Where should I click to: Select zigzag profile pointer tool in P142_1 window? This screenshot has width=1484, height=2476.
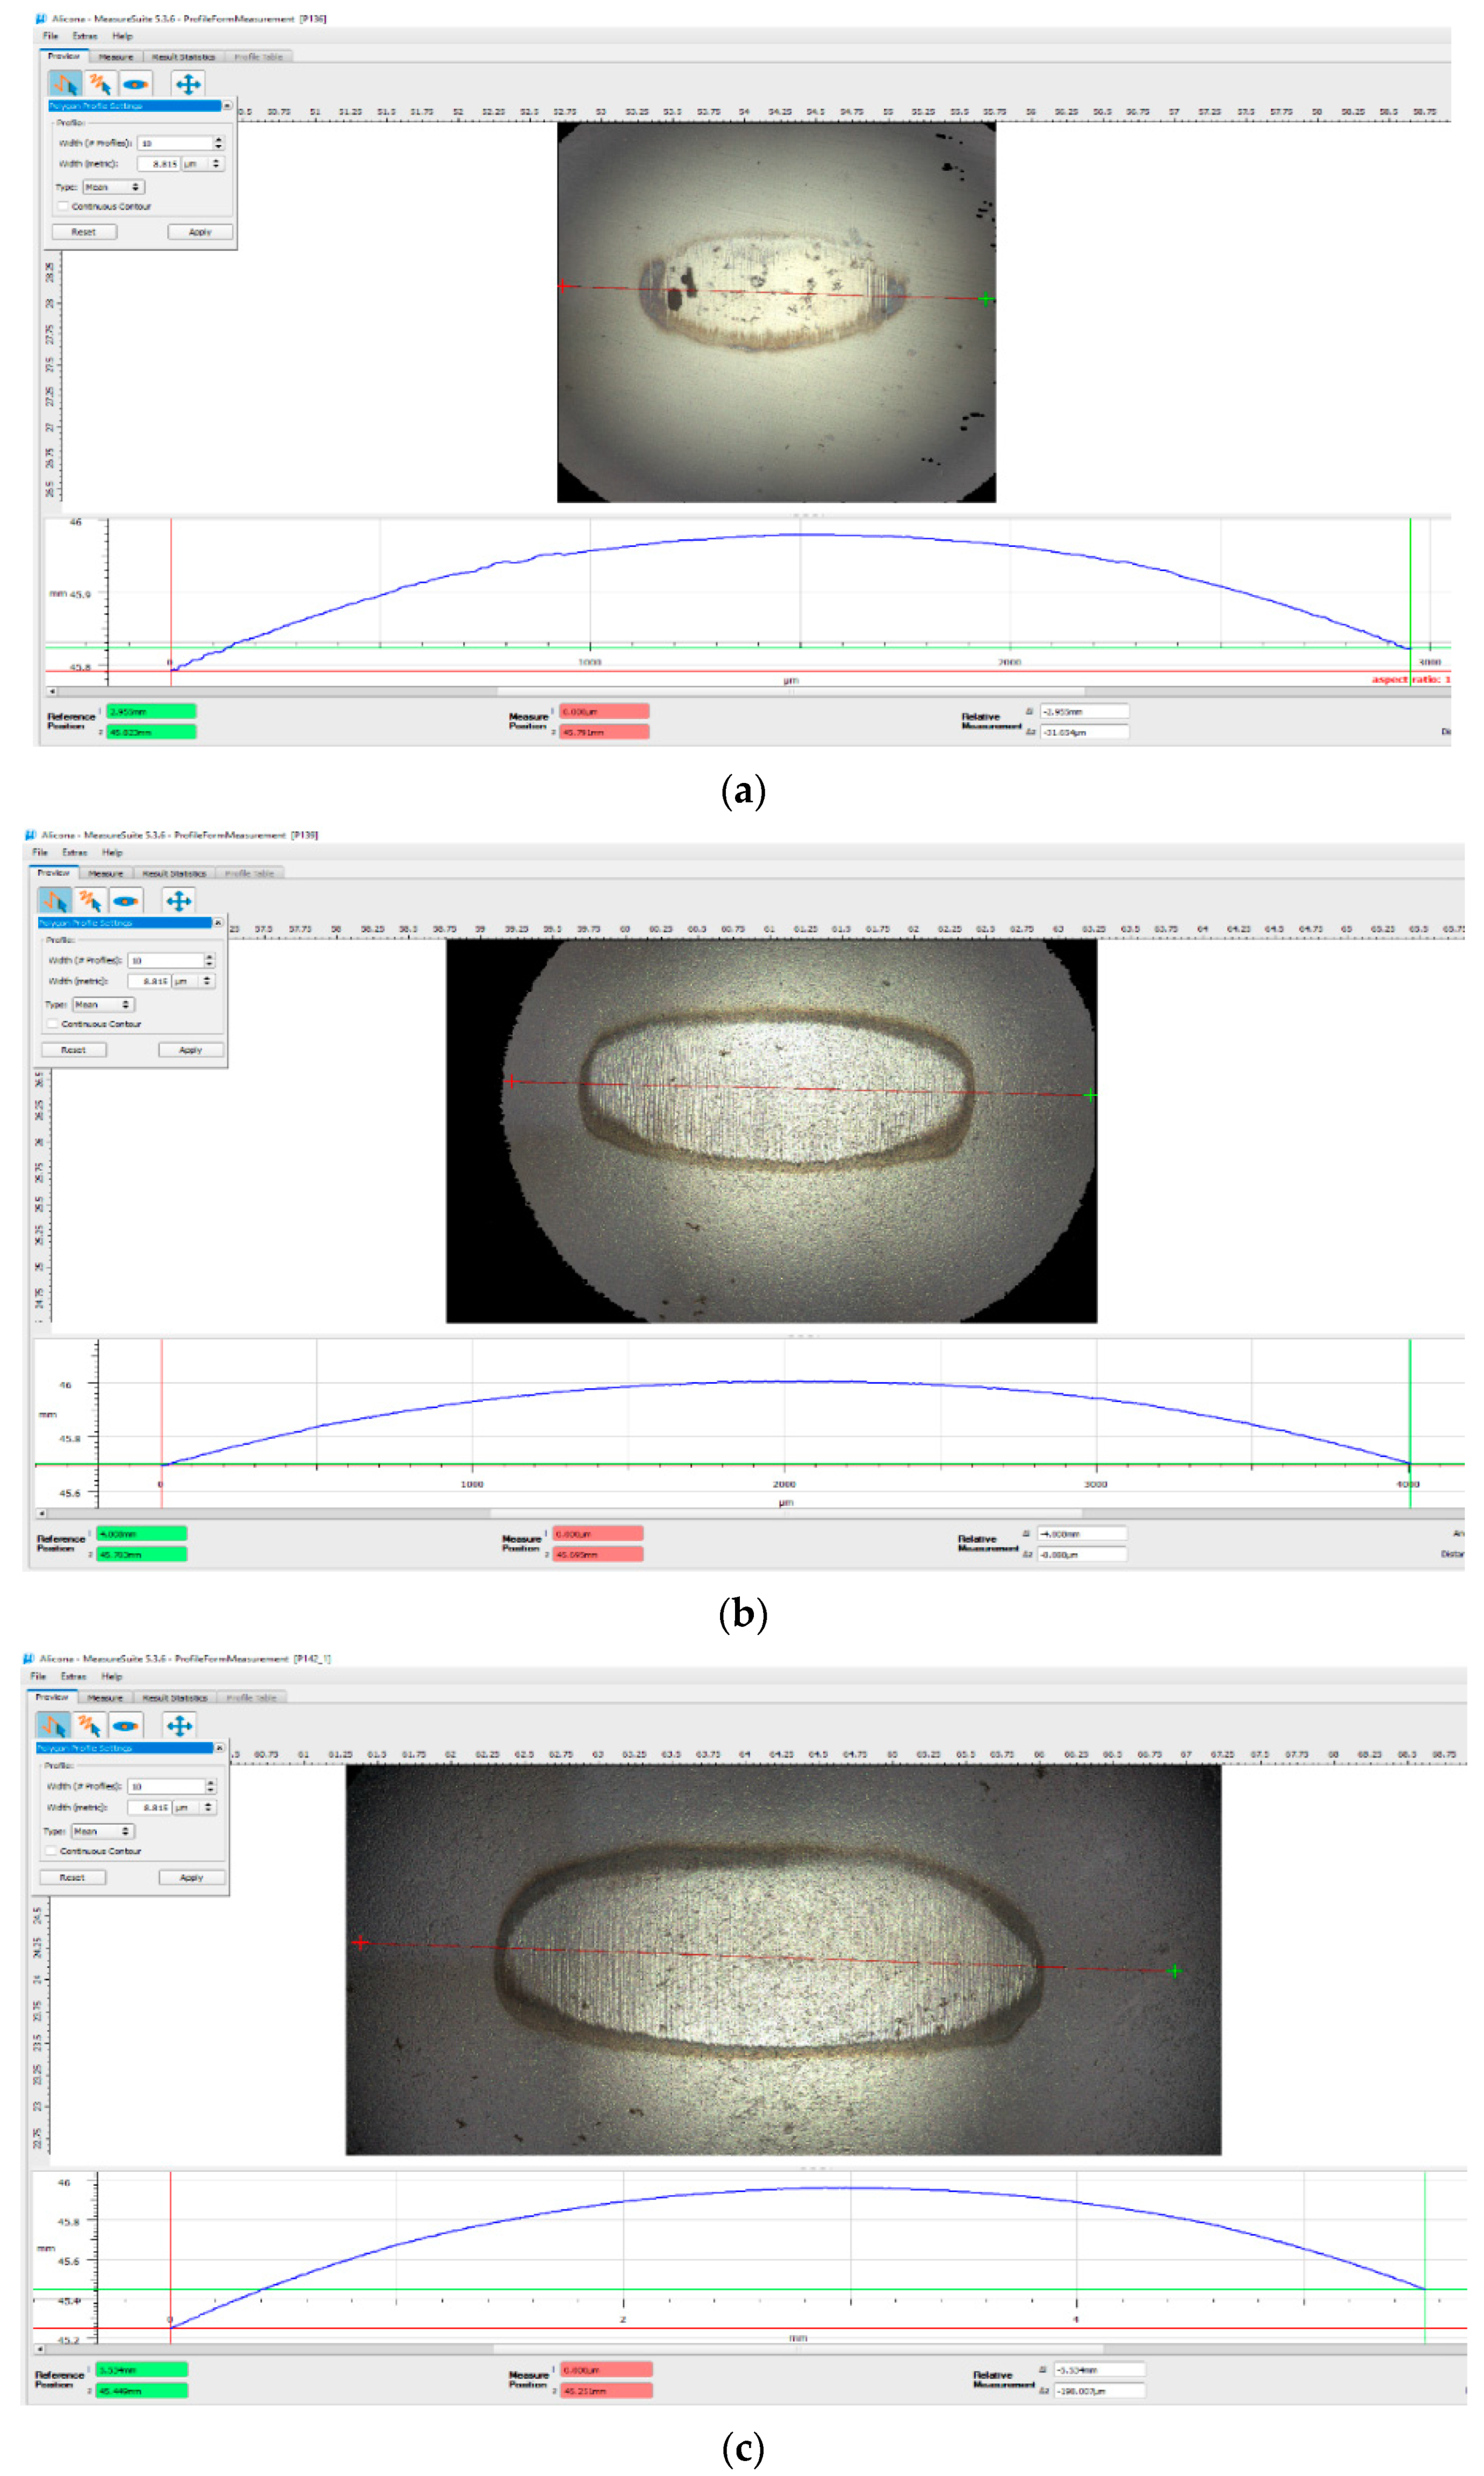90,1726
